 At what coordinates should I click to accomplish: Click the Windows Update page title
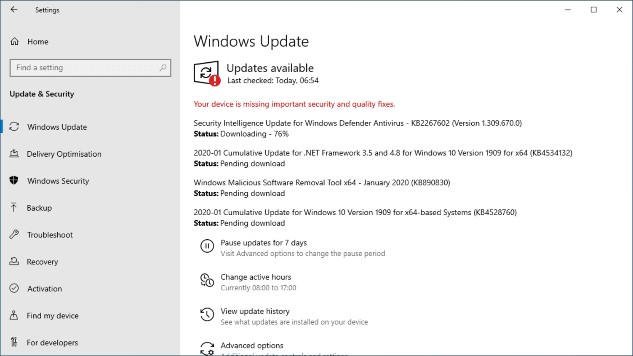point(251,41)
